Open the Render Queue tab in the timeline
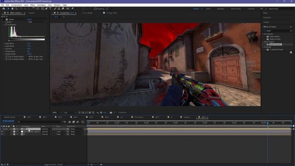 pos(10,117)
